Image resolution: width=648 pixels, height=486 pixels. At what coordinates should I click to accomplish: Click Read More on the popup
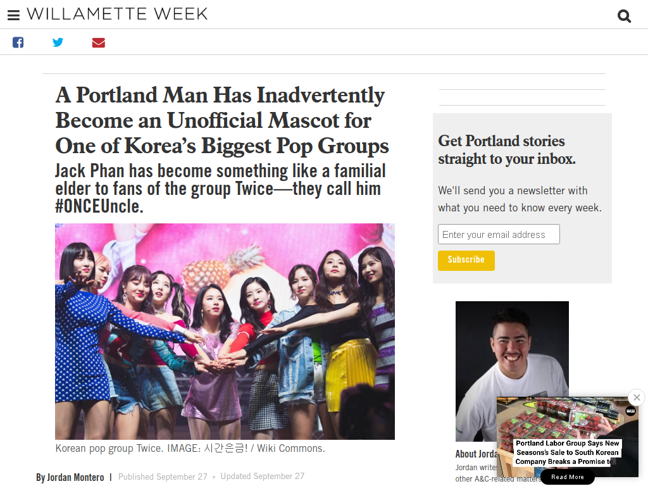(x=568, y=477)
